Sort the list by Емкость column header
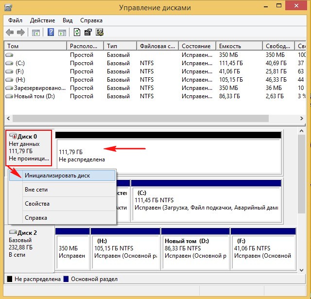 point(238,46)
